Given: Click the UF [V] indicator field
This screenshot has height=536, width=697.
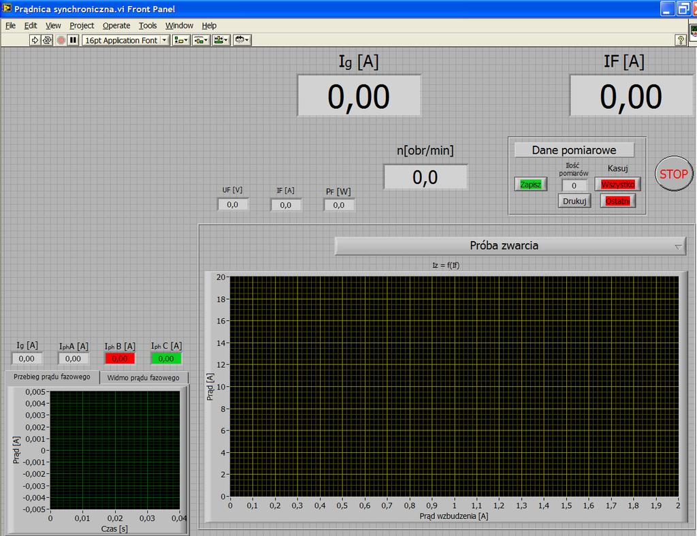Looking at the screenshot, I should coord(233,204).
